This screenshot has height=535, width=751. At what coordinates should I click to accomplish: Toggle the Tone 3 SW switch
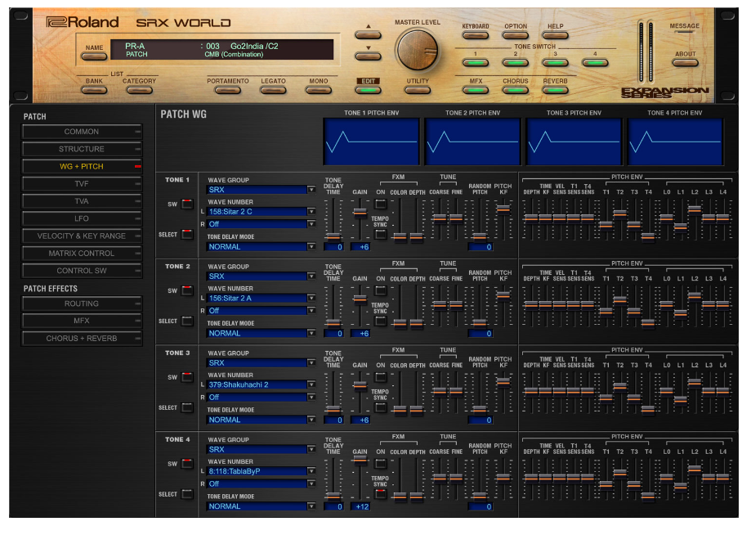click(187, 377)
